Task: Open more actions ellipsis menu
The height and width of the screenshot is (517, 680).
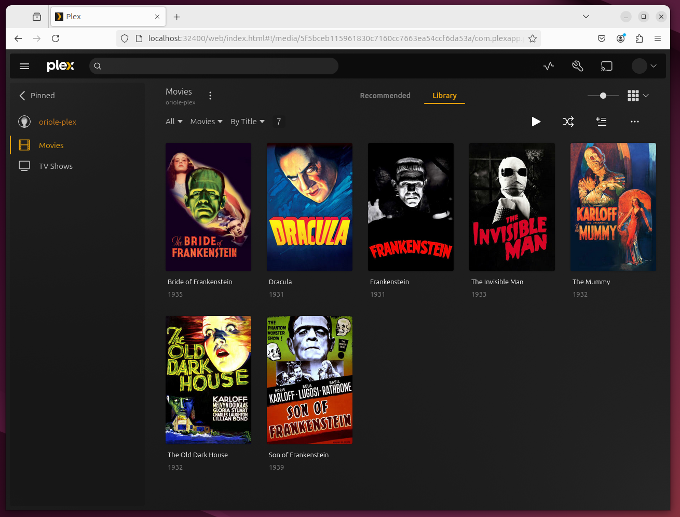Action: click(x=634, y=122)
